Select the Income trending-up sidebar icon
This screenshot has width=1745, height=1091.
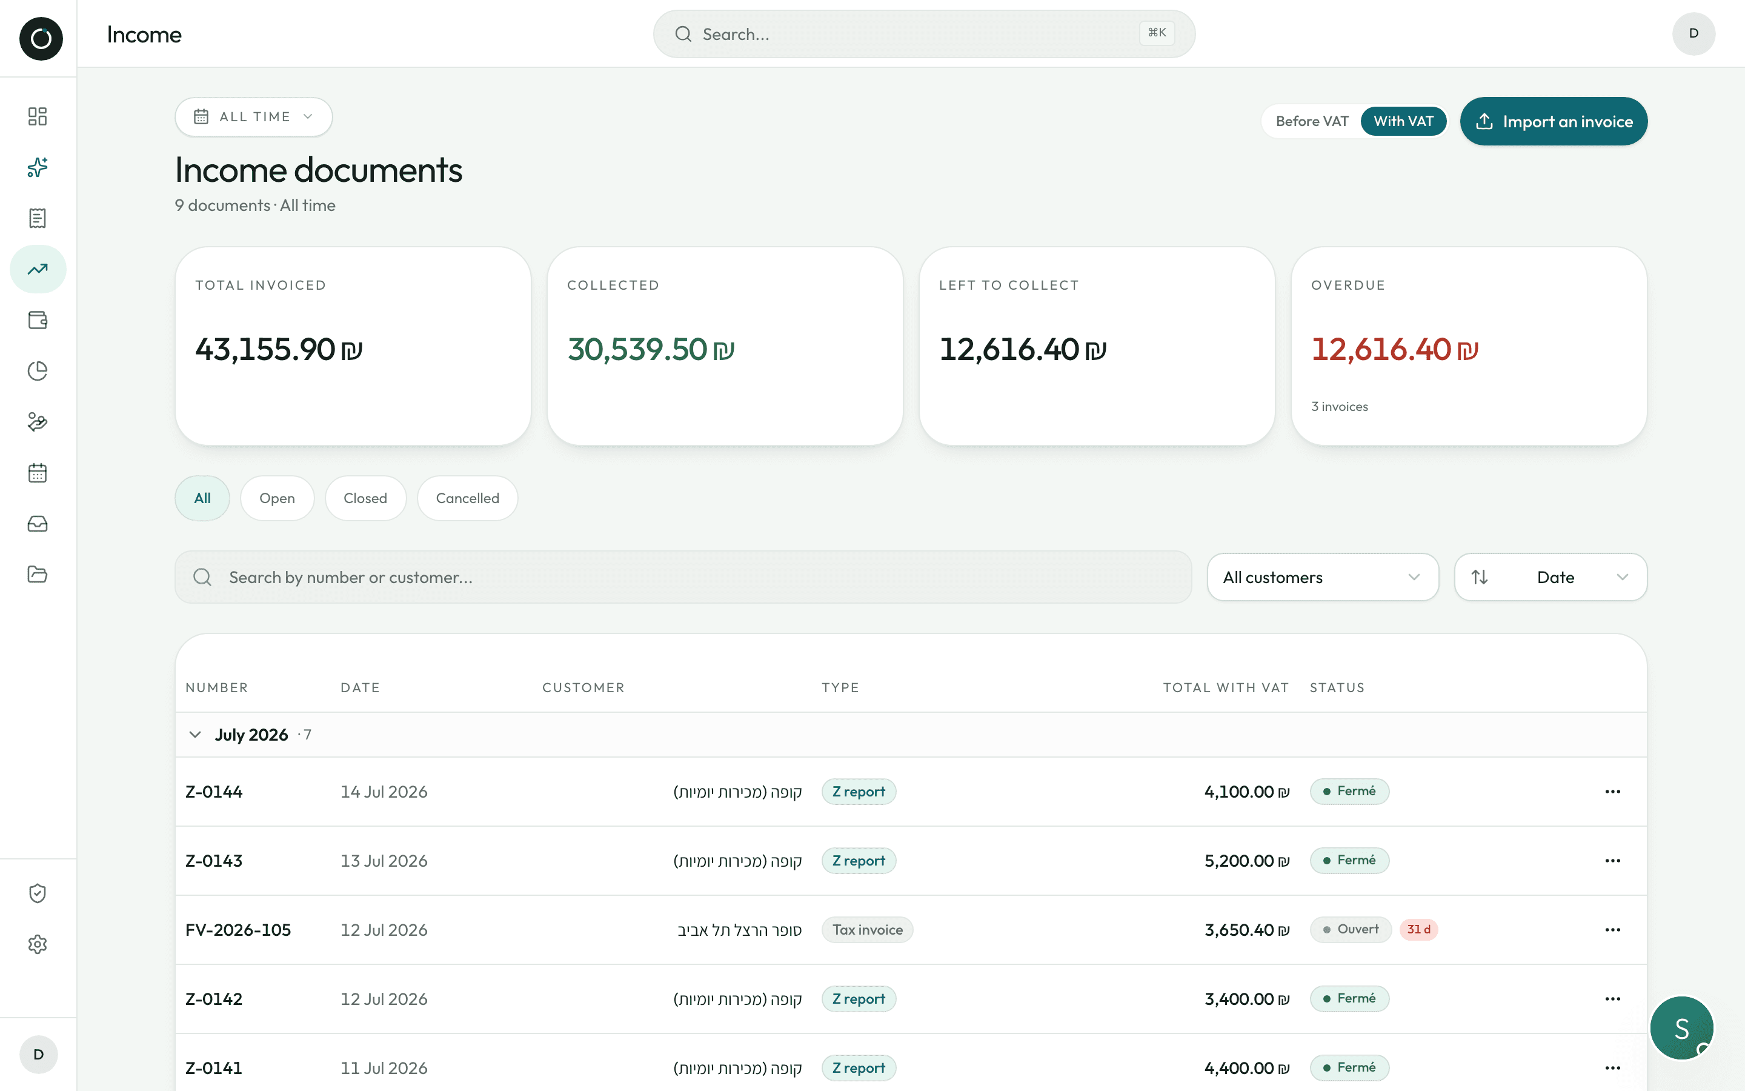coord(38,269)
